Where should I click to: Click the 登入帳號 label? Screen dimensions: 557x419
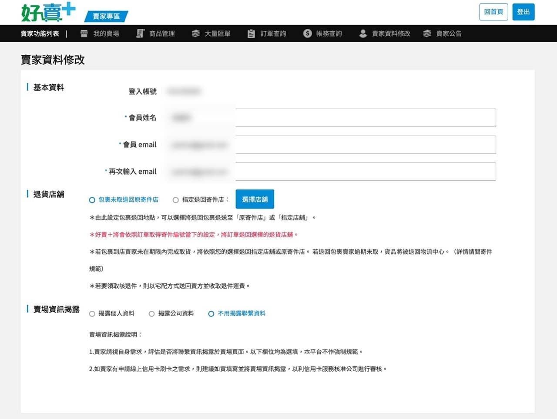(x=142, y=91)
